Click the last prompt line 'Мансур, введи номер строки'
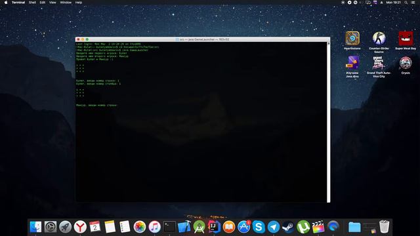 point(97,105)
